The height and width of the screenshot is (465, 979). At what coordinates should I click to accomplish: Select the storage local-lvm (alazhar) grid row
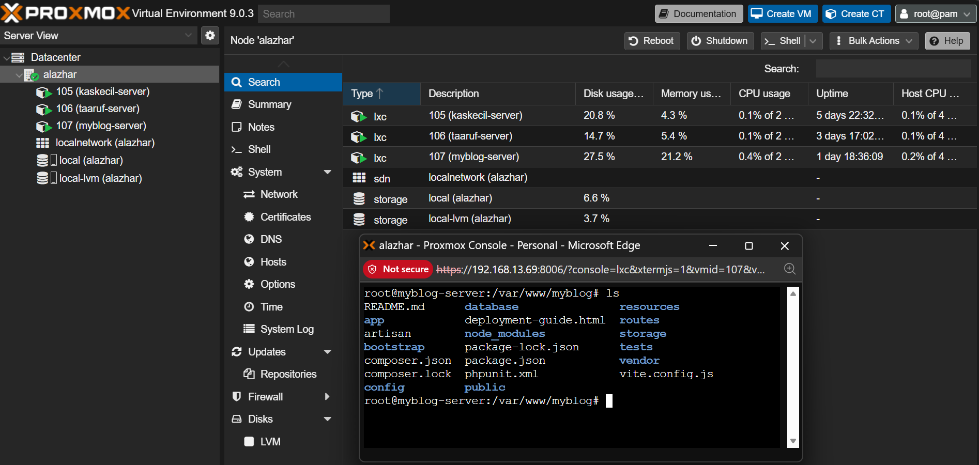[661, 219]
